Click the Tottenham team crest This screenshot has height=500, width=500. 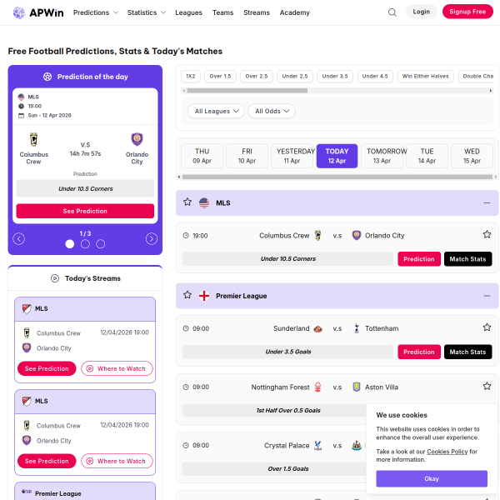(x=357, y=328)
